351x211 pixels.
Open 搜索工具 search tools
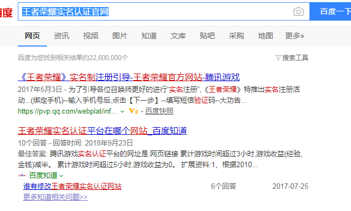[x=295, y=58]
